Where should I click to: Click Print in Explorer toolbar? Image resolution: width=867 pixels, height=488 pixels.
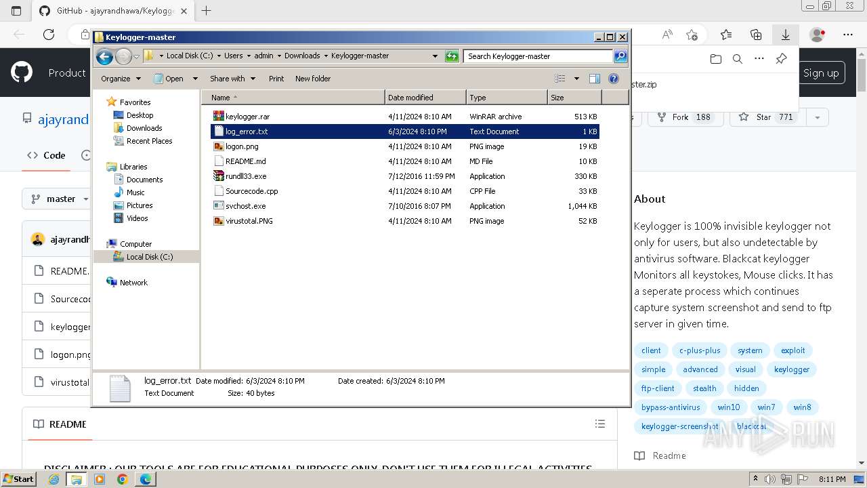276,79
